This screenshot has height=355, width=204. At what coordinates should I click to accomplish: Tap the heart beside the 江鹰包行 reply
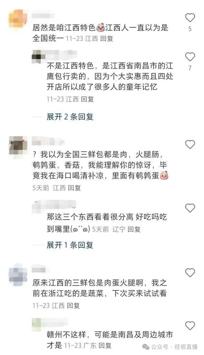tap(190, 57)
